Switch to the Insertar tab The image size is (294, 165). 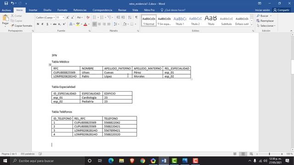coord(33,10)
